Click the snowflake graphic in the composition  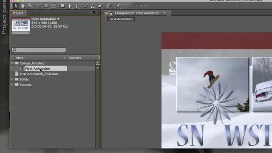[216, 103]
